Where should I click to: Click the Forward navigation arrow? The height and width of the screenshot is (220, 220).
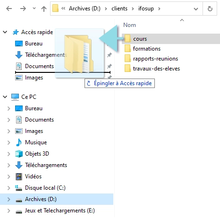(23, 9)
